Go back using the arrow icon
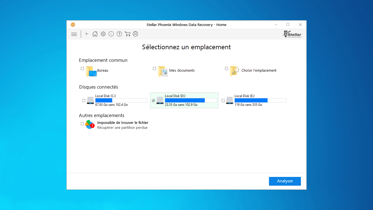This screenshot has height=210, width=373. coord(87,34)
